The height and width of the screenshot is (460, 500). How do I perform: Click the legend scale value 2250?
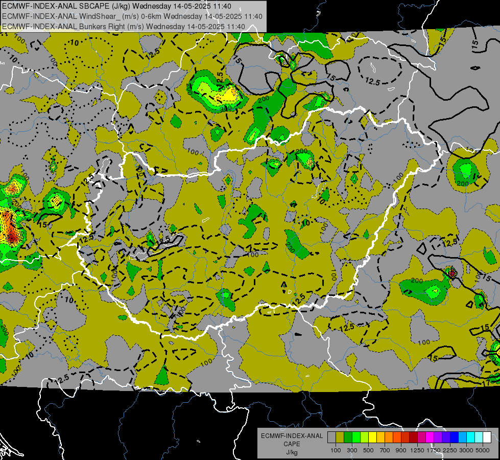coord(450,450)
